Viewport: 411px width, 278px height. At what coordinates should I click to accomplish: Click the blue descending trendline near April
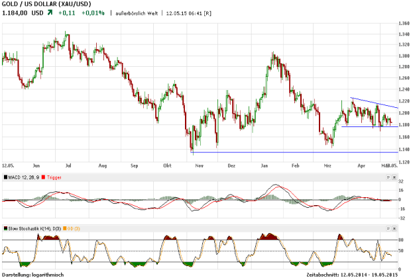point(375,103)
